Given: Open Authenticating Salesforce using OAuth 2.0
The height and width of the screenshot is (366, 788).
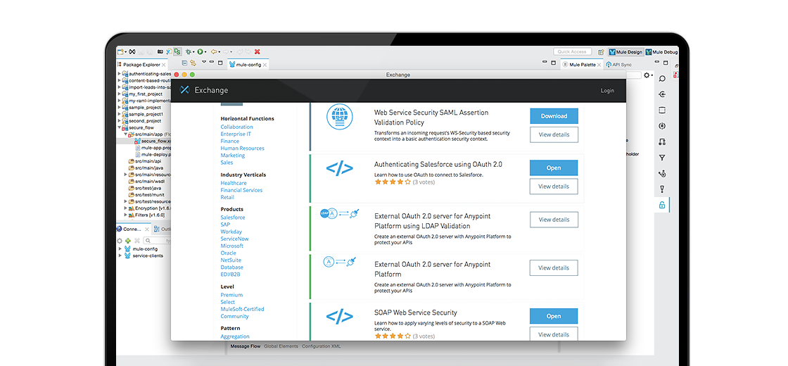Looking at the screenshot, I should [x=554, y=168].
